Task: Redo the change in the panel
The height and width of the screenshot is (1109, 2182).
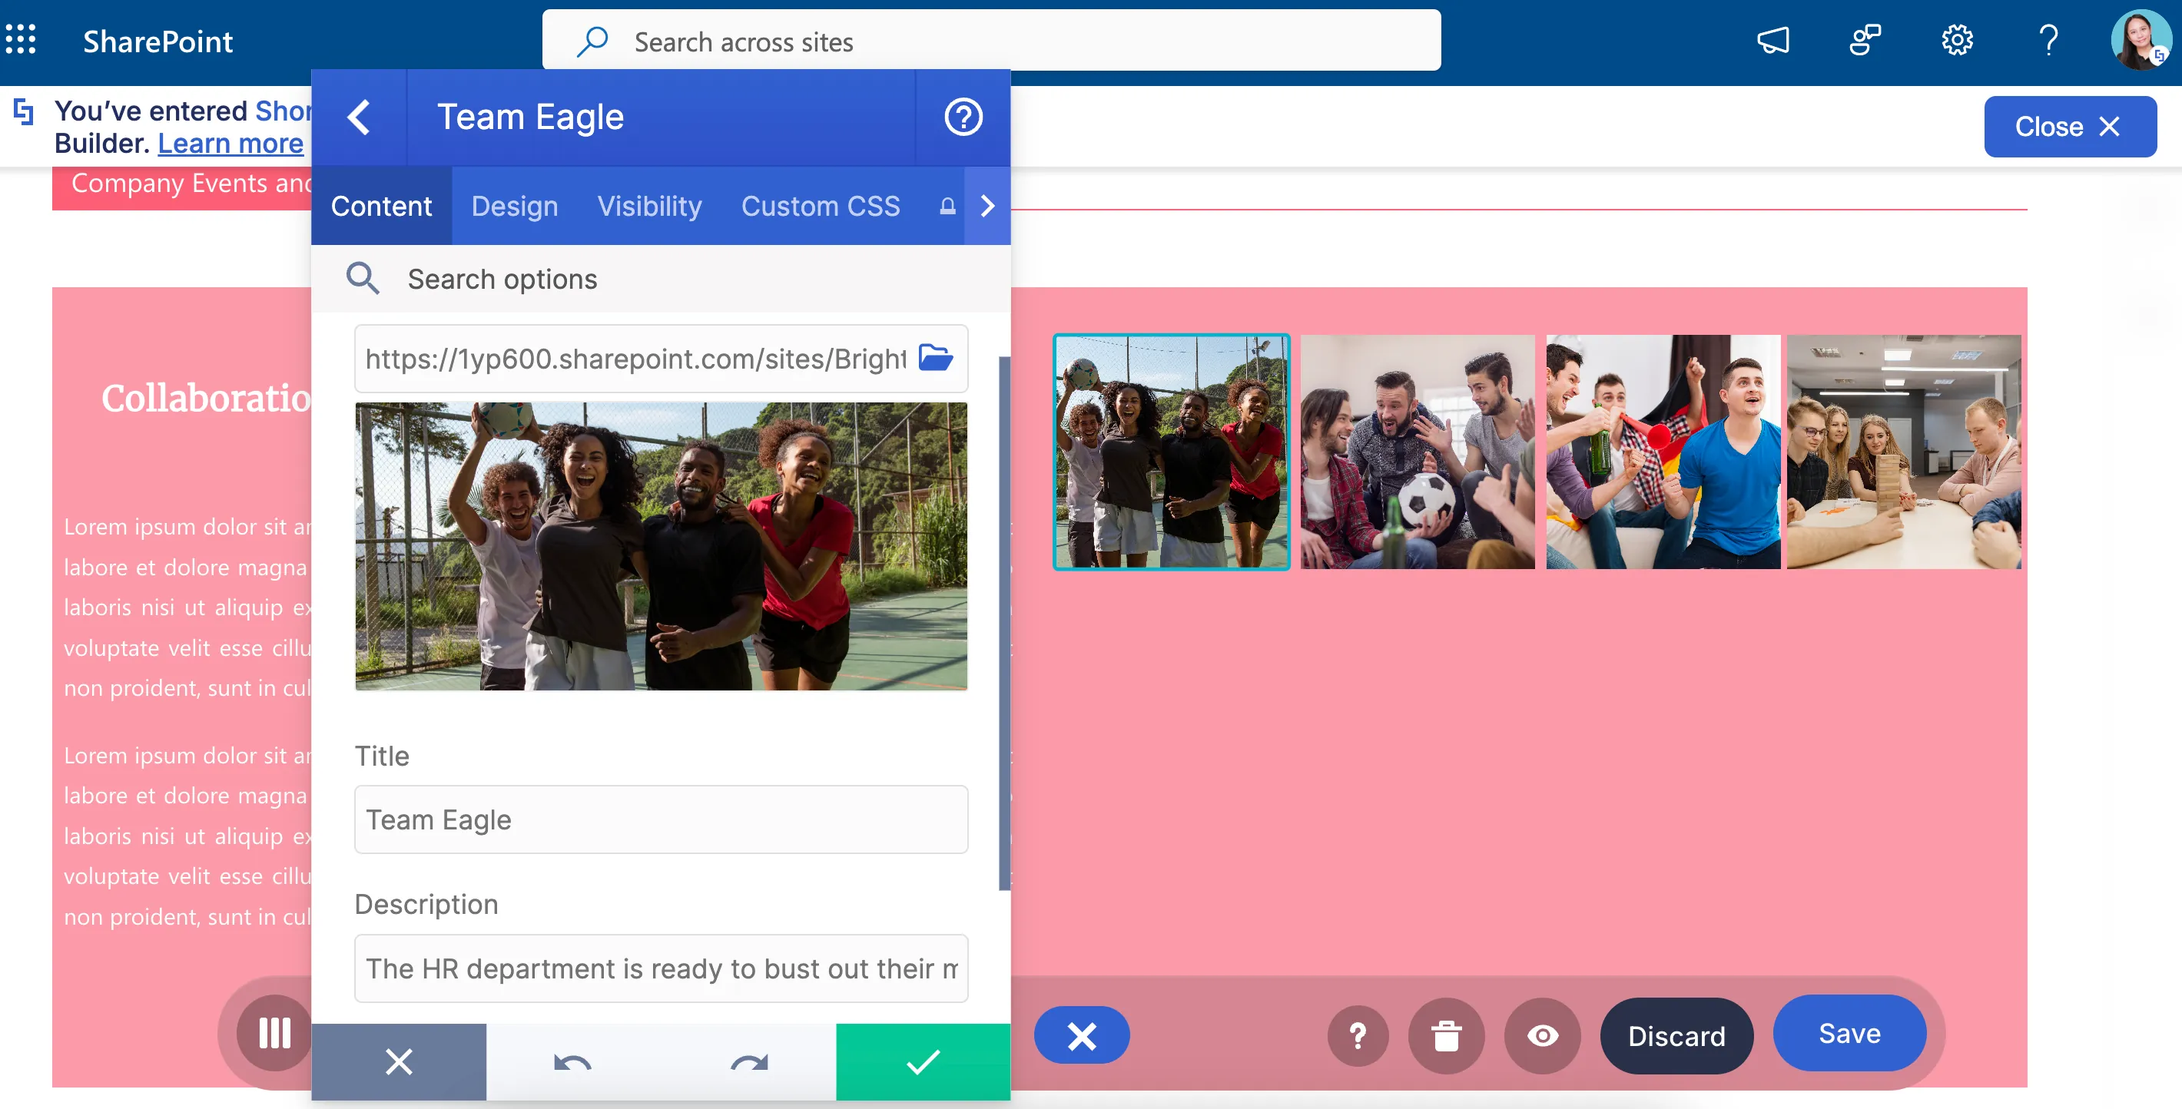Action: [749, 1061]
